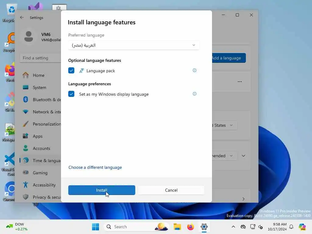
Task: Open File Explorer from taskbar
Action: click(x=177, y=227)
